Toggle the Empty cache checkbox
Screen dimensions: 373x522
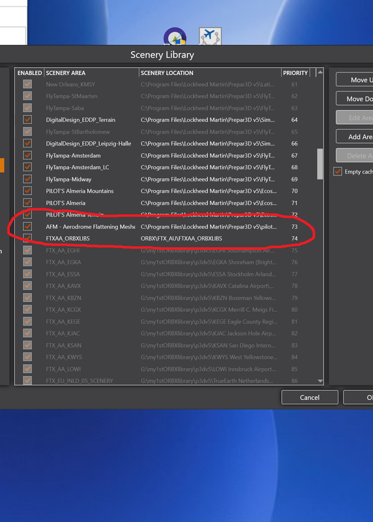(x=338, y=172)
